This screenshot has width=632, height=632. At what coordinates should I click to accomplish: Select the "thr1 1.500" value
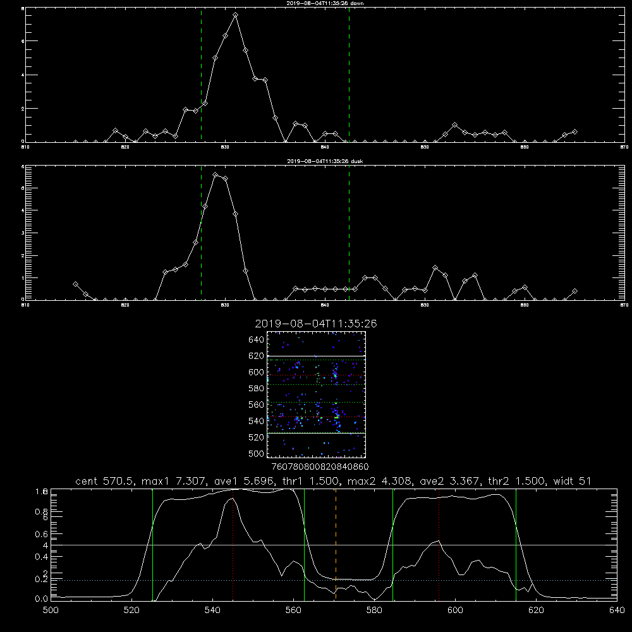pyautogui.click(x=312, y=481)
